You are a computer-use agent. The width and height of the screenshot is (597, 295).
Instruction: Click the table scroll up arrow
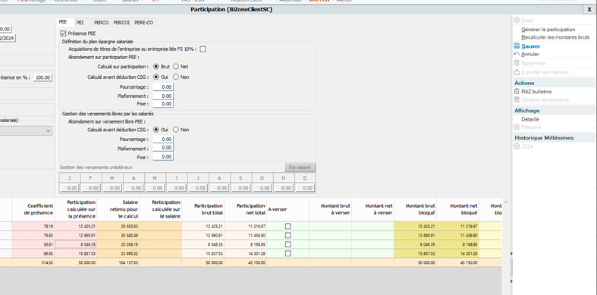[x=506, y=202]
